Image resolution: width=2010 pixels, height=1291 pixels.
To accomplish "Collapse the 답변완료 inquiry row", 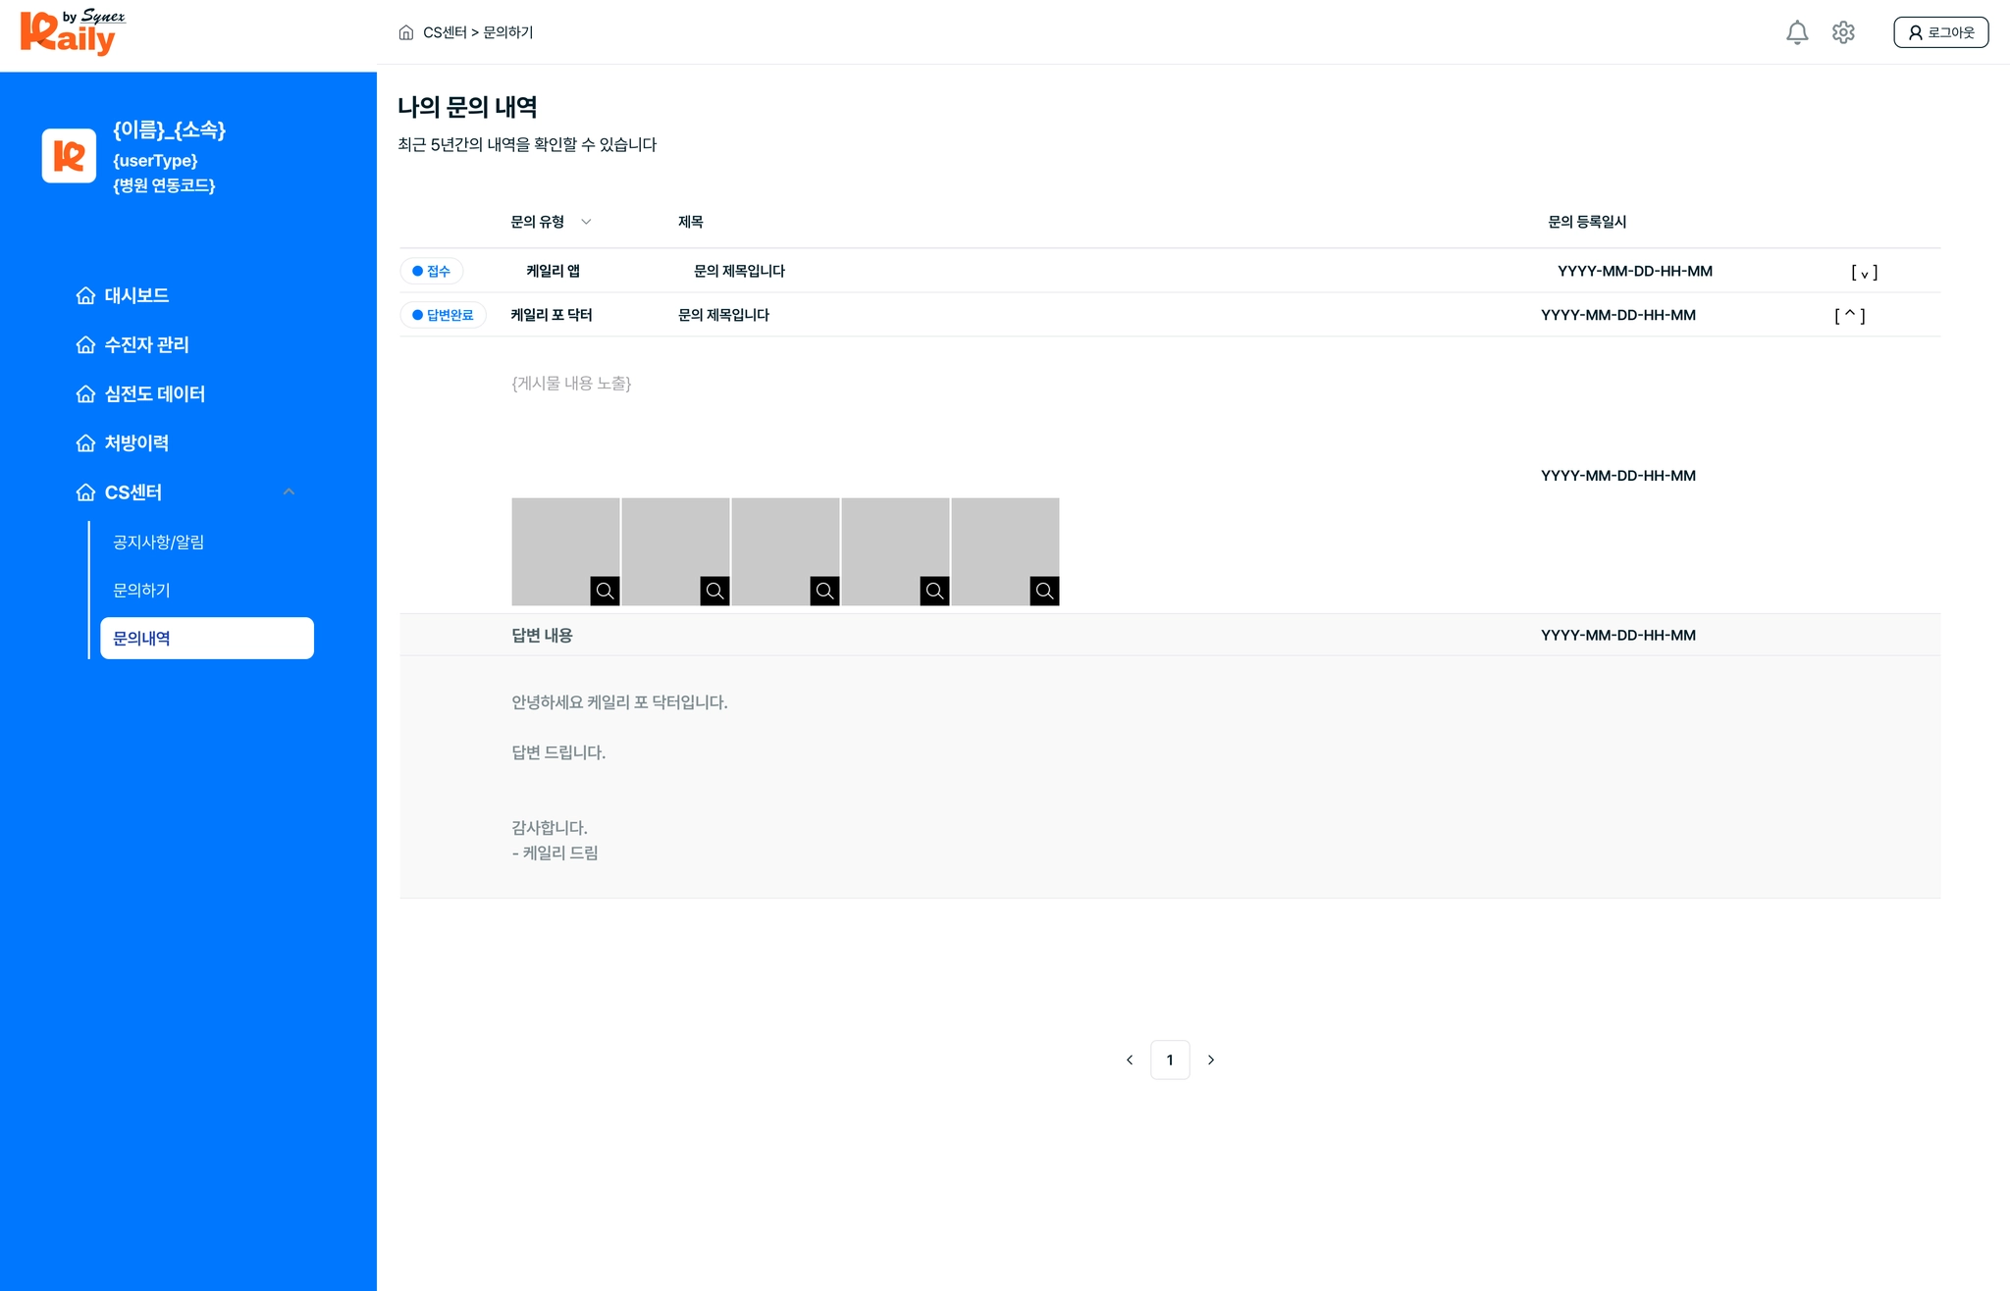I will pos(1849,315).
